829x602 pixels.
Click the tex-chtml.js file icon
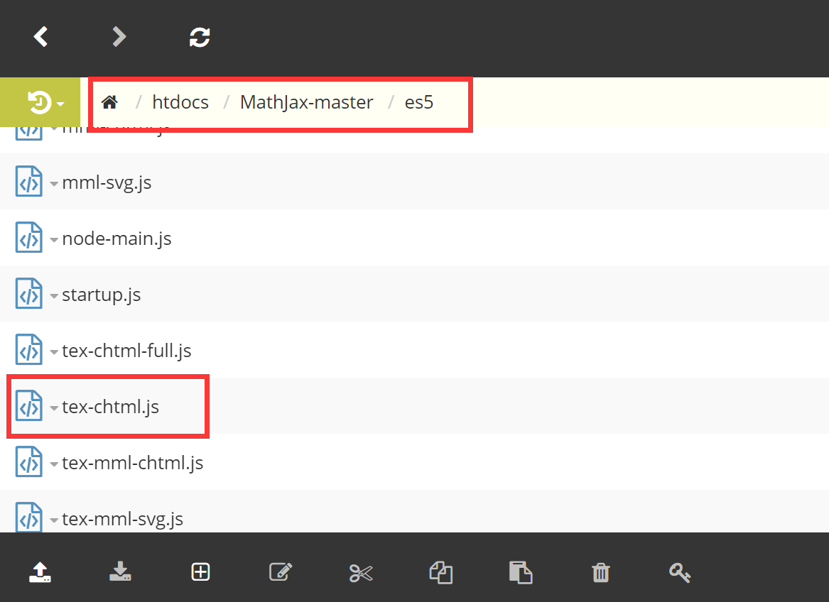(x=29, y=405)
